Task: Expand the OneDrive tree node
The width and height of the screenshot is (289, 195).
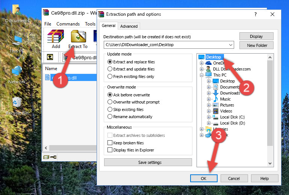Action: pyautogui.click(x=202, y=63)
